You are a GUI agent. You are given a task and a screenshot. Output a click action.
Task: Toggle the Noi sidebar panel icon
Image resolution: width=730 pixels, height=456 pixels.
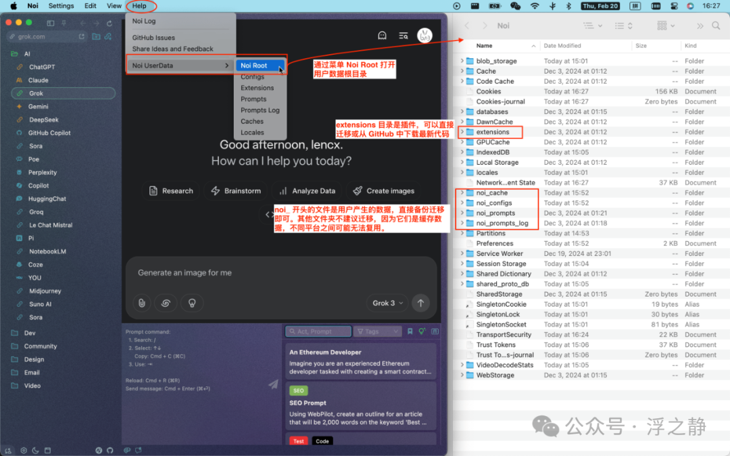(x=50, y=23)
